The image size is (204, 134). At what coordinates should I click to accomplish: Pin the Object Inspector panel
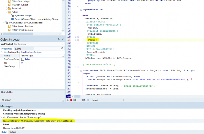point(59,39)
